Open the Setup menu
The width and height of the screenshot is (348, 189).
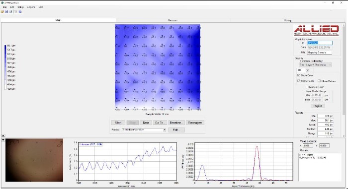coord(21,7)
